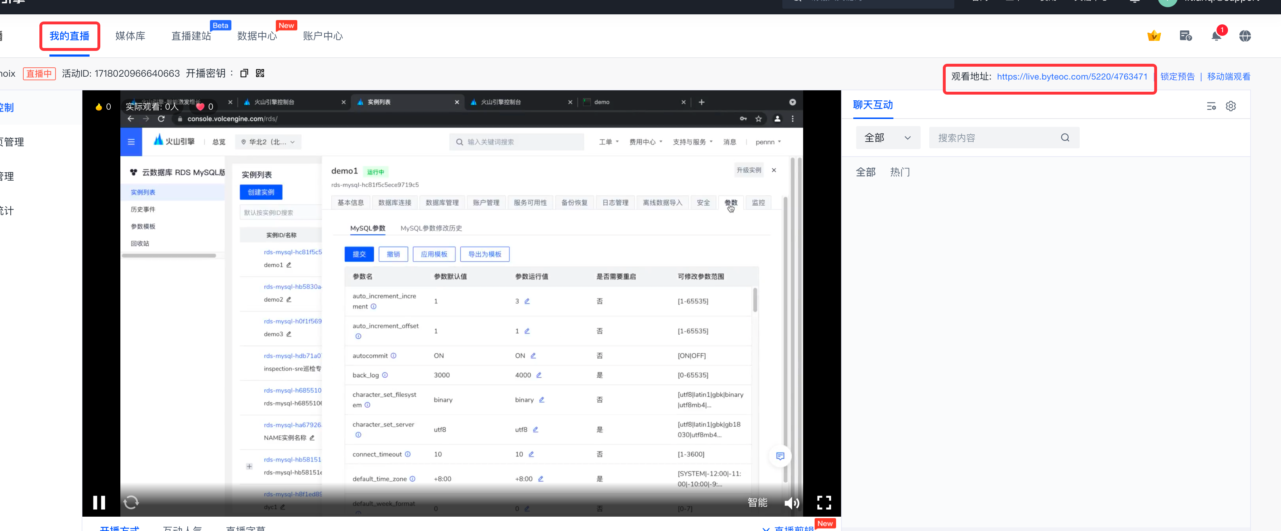Open instance link rds-mysql-hb5830a

coord(293,287)
